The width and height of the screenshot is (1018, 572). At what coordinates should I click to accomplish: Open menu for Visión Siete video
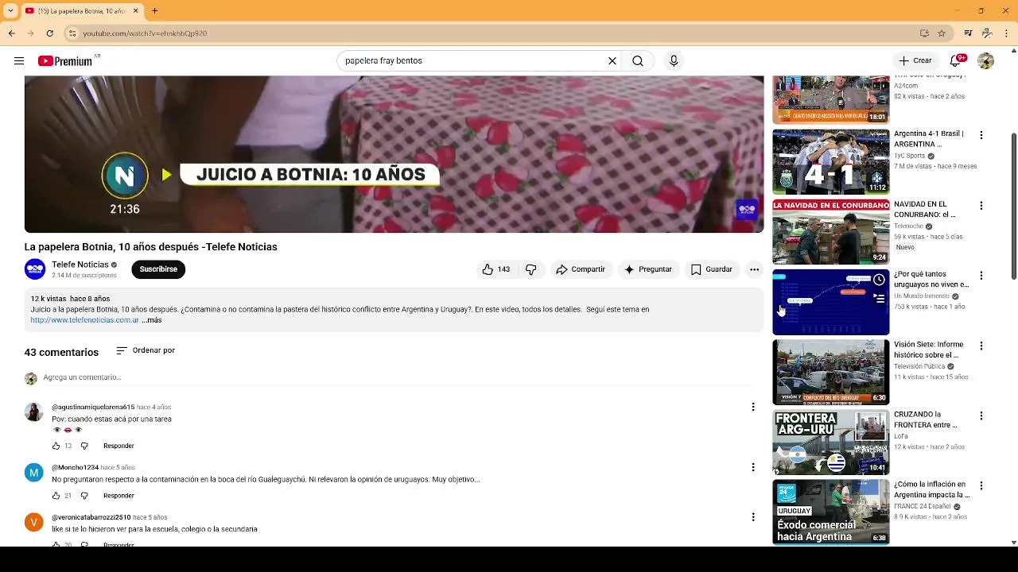pyautogui.click(x=981, y=346)
